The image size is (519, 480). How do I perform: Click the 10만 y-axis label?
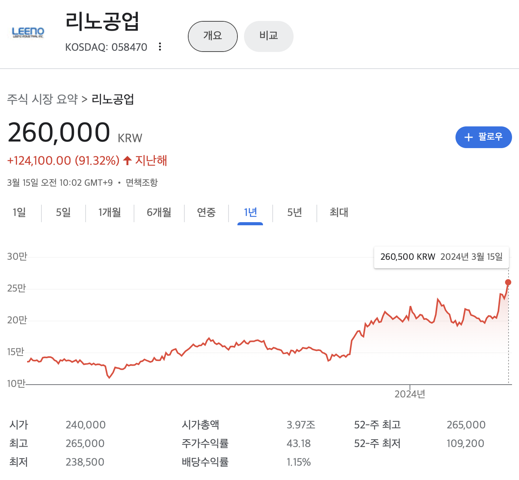pyautogui.click(x=16, y=383)
